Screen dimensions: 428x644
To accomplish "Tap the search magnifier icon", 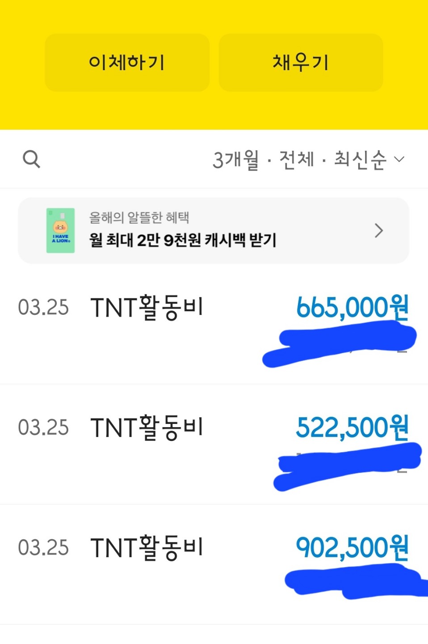I will point(31,159).
